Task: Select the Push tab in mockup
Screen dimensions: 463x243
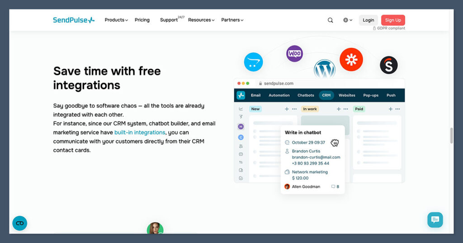Action: (x=391, y=95)
